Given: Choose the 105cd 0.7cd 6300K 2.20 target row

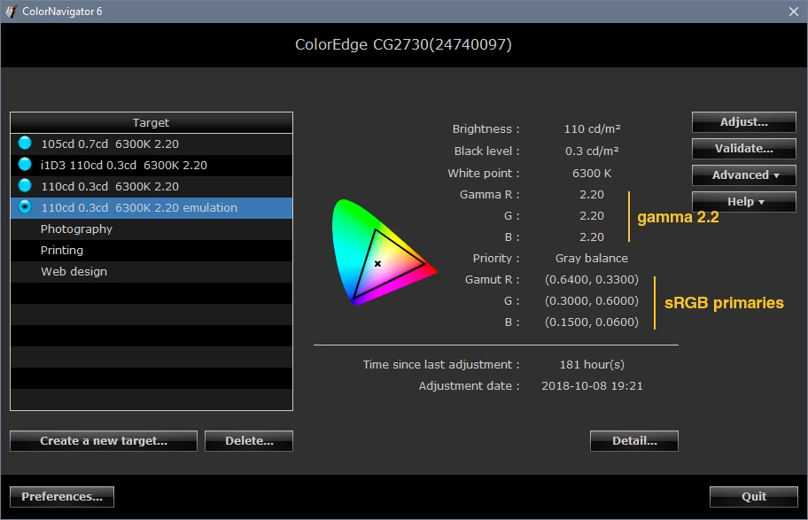Looking at the screenshot, I should (151, 144).
